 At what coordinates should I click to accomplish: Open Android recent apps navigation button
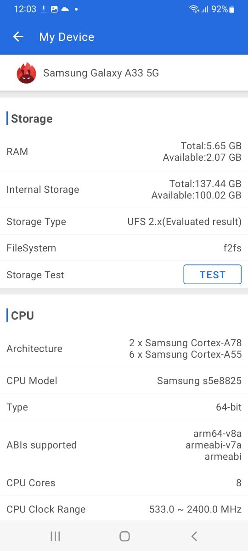pyautogui.click(x=55, y=536)
